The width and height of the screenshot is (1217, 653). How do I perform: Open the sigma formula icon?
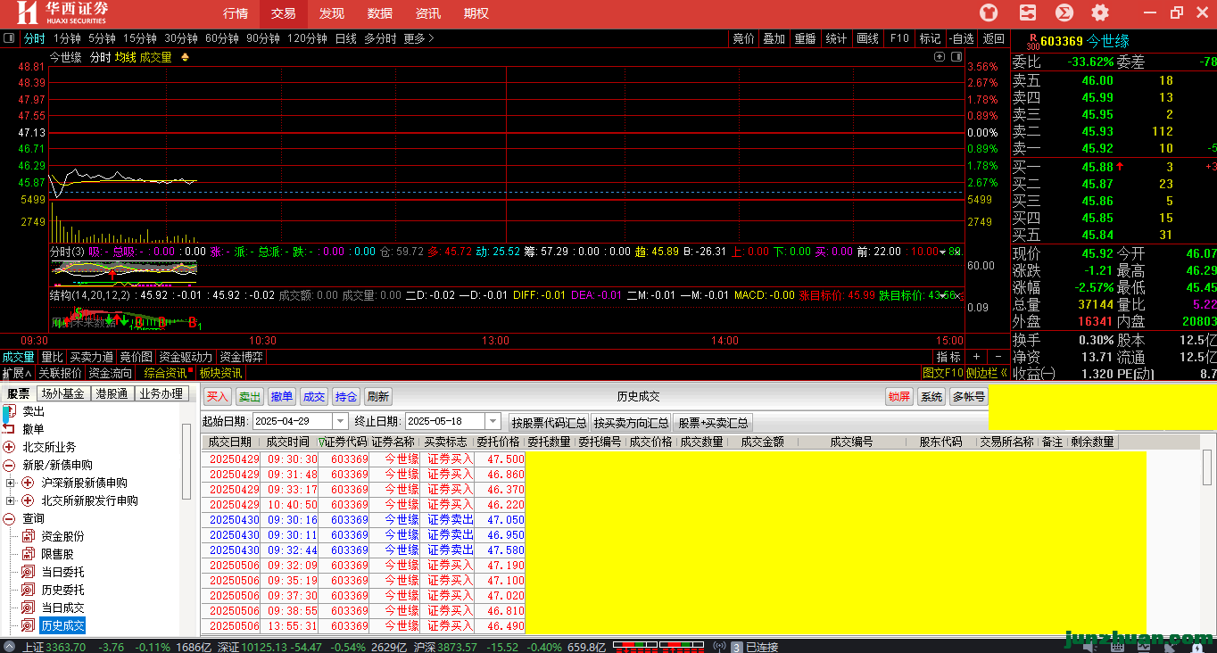click(1064, 12)
